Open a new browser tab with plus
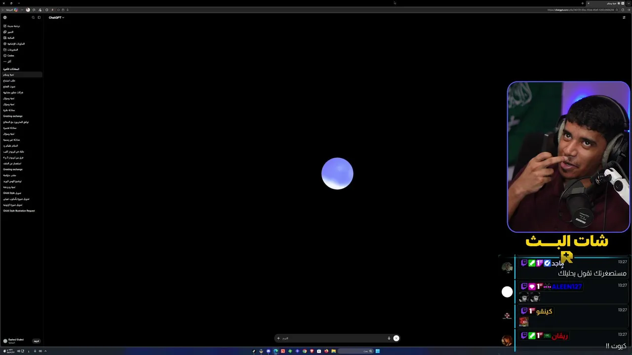The height and width of the screenshot is (355, 632). pyautogui.click(x=582, y=3)
